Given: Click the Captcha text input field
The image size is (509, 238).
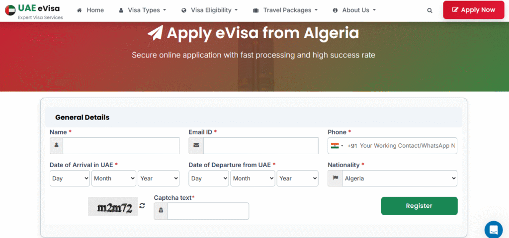Looking at the screenshot, I should point(208,211).
